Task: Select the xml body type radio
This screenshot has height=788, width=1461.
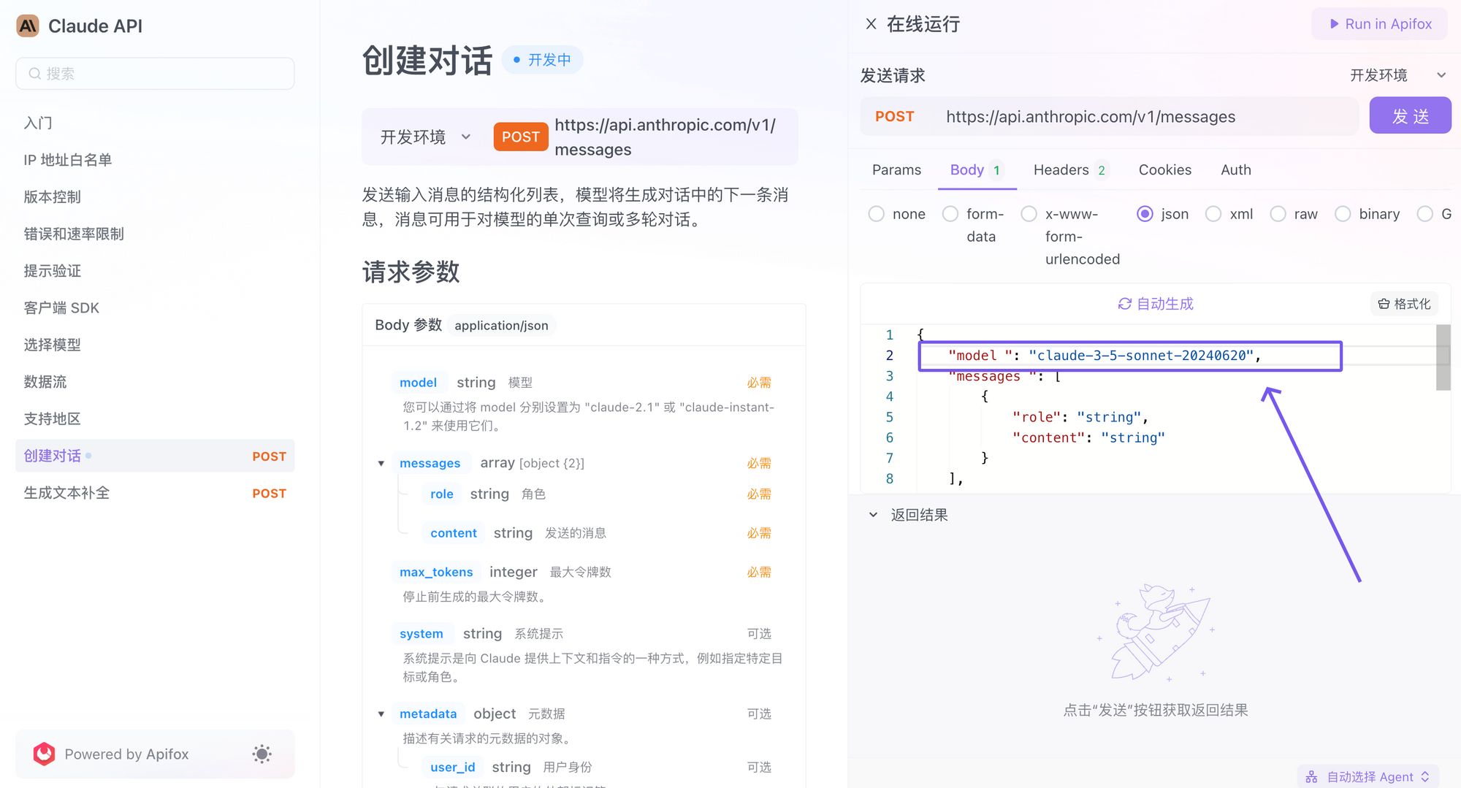Action: point(1213,214)
